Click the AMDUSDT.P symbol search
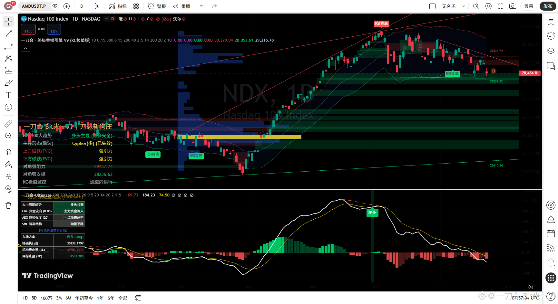Screen dimensions: 558x304 pyautogui.click(x=34, y=6)
